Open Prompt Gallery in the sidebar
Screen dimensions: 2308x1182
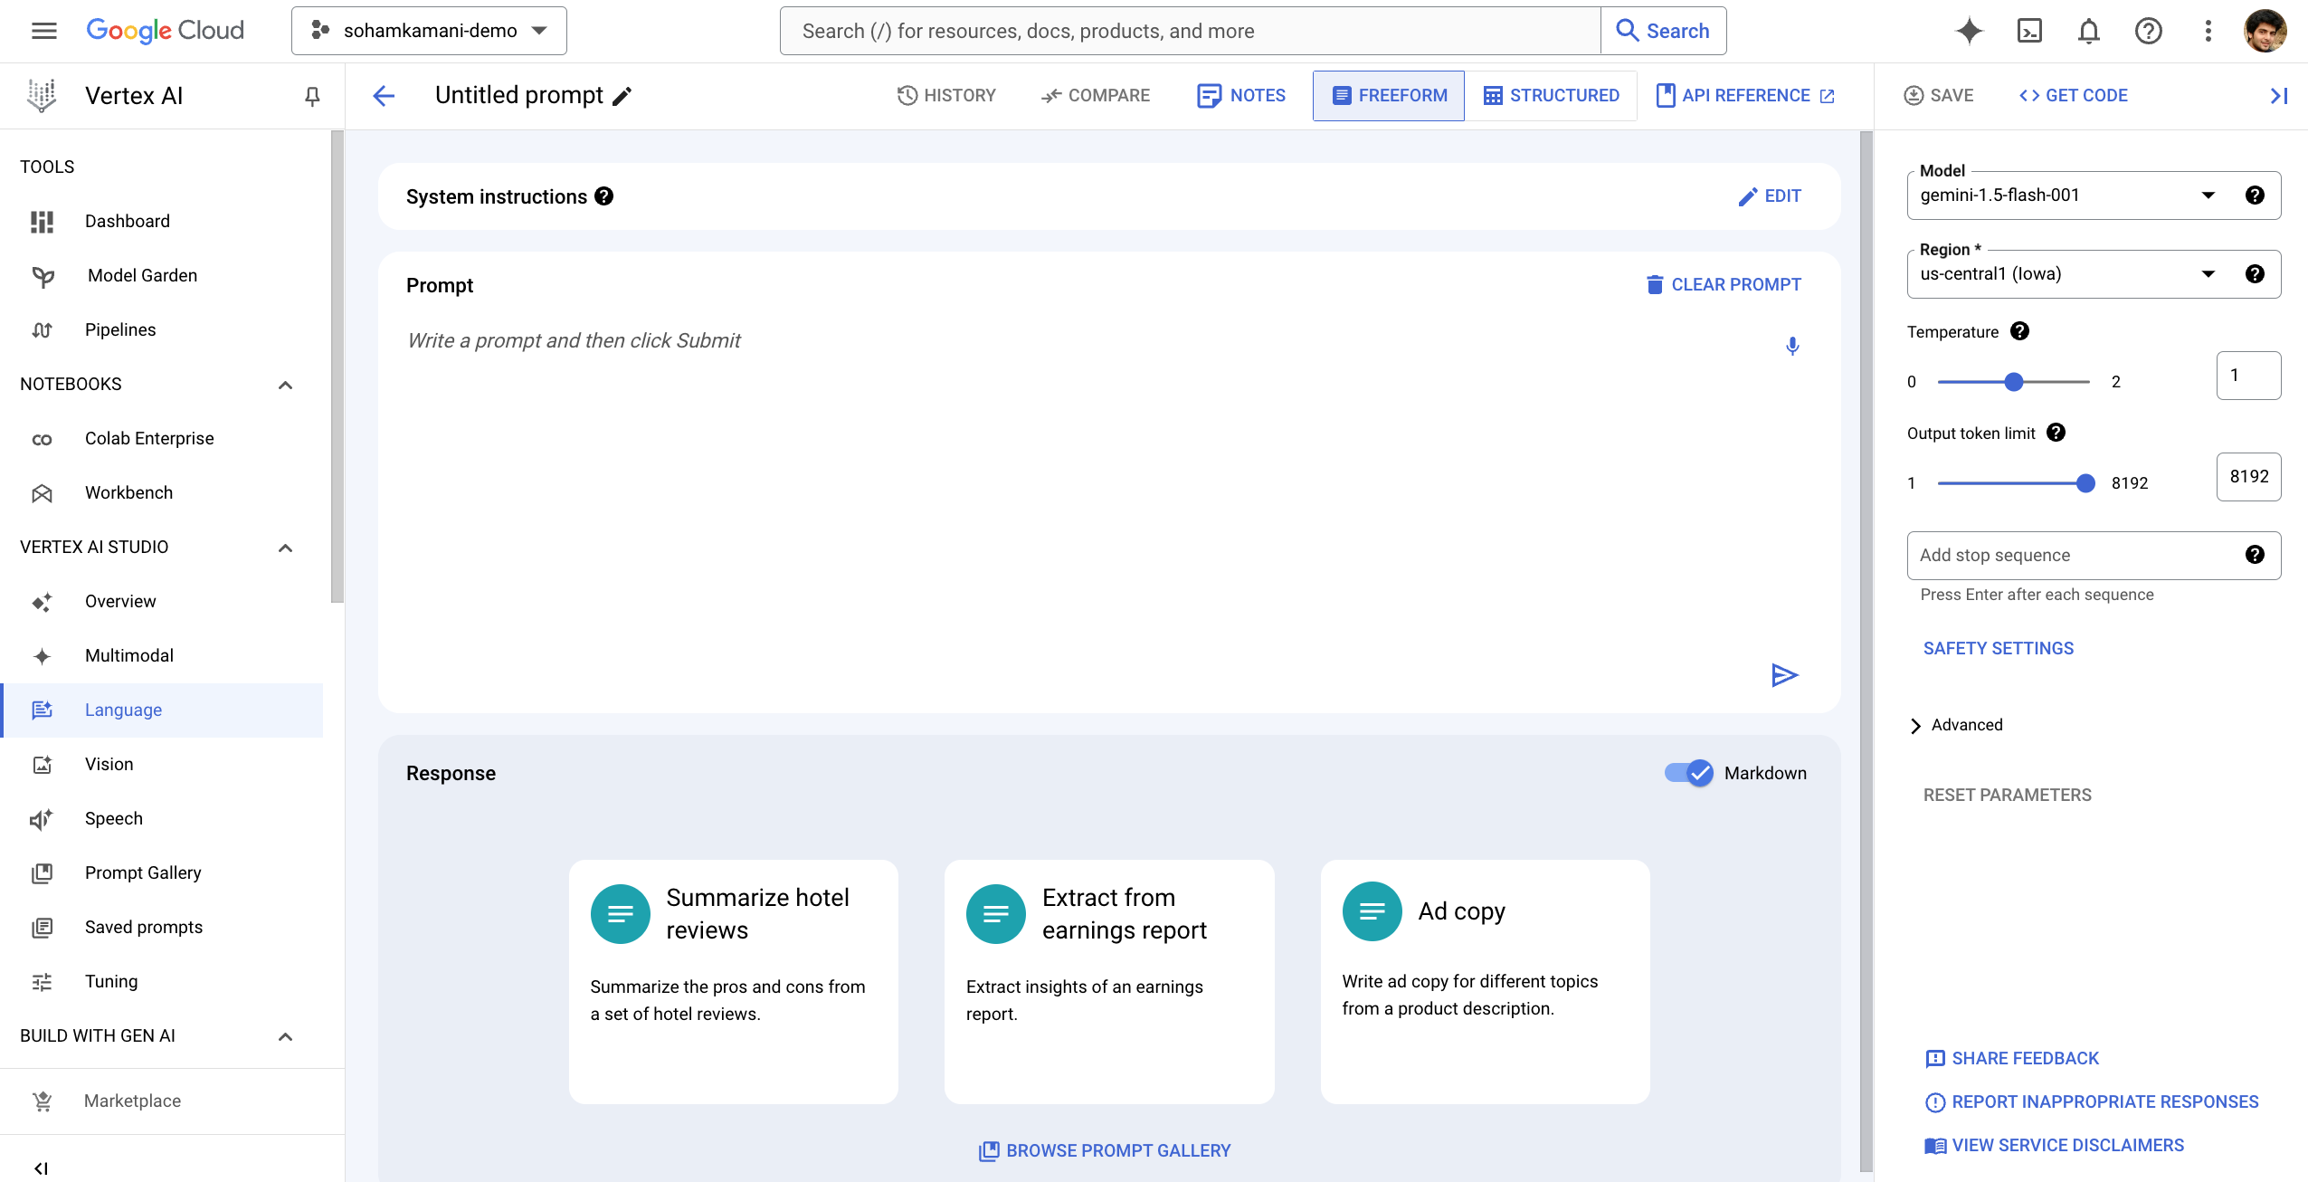click(x=143, y=872)
